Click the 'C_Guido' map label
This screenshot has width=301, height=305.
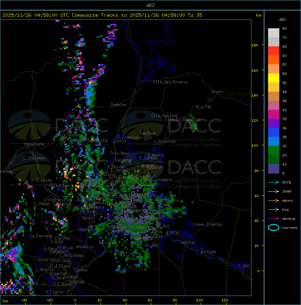pyautogui.click(x=44, y=180)
